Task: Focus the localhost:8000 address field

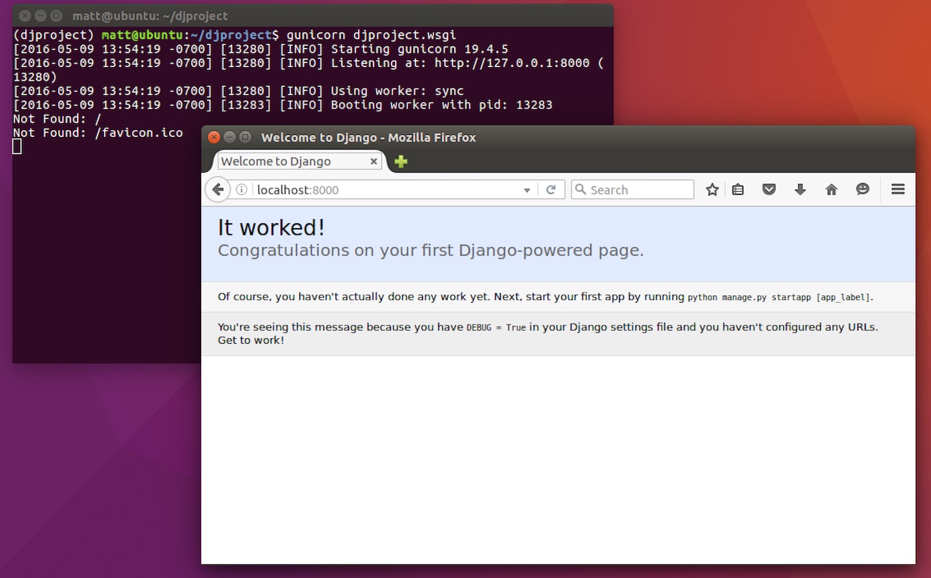Action: (387, 190)
